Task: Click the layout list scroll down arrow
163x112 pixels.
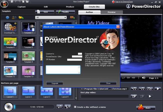Action: click(76, 98)
